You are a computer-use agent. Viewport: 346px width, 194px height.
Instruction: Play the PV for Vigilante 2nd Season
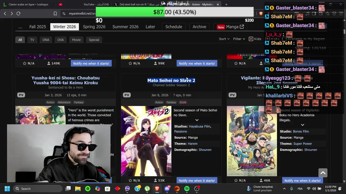[x=232, y=95]
